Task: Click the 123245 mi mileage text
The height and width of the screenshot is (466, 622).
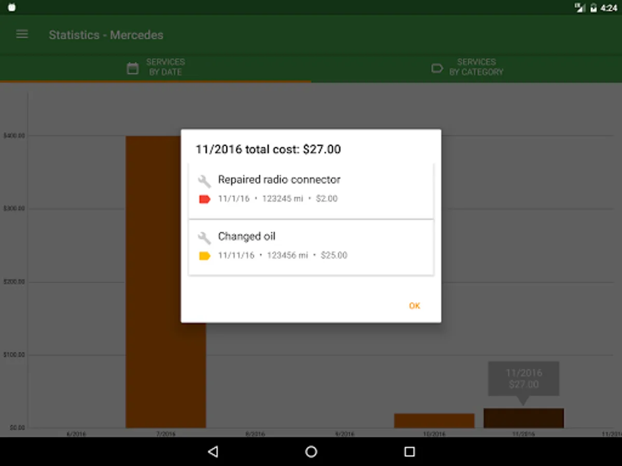Action: tap(282, 199)
